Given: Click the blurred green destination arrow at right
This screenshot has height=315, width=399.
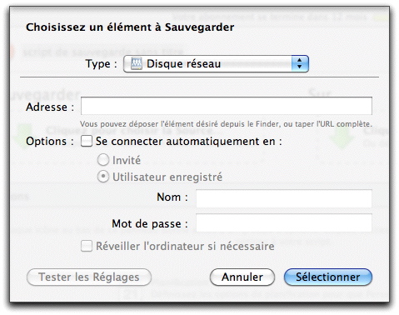Looking at the screenshot, I should [342, 137].
